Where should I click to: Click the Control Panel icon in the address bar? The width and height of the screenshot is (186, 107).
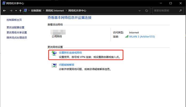25,10
